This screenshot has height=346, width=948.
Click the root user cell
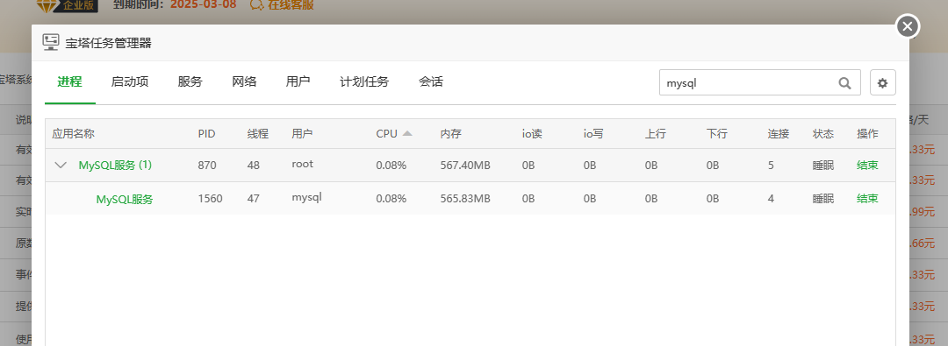pos(302,165)
